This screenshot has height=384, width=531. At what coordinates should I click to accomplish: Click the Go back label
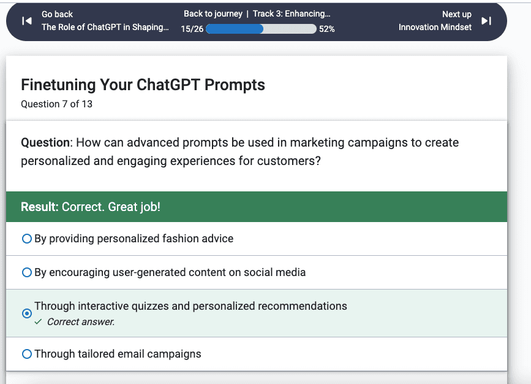pyautogui.click(x=57, y=14)
